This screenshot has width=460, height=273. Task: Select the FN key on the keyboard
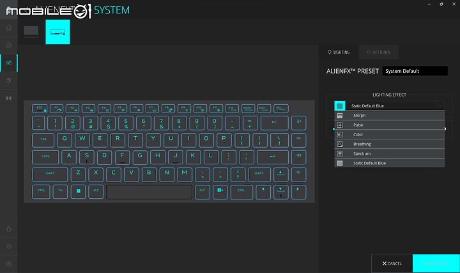(x=60, y=192)
